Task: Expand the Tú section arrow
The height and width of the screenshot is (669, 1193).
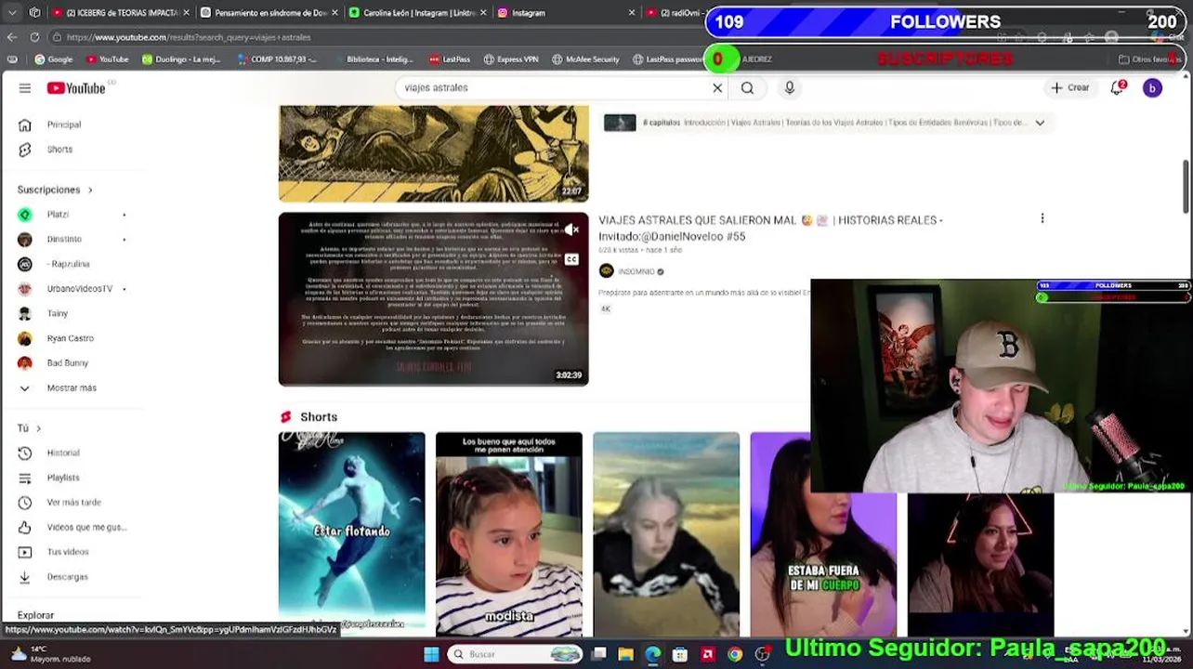Action: 38,428
